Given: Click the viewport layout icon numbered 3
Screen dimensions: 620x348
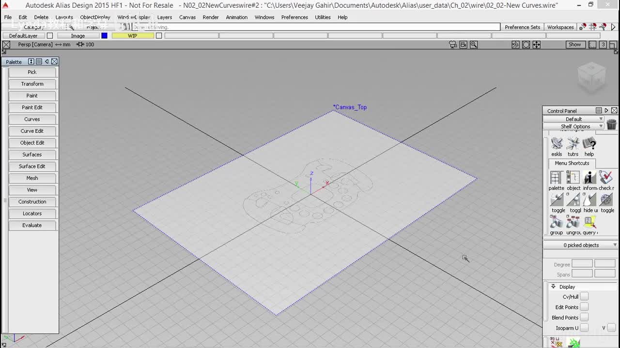Looking at the screenshot, I should click(x=603, y=44).
